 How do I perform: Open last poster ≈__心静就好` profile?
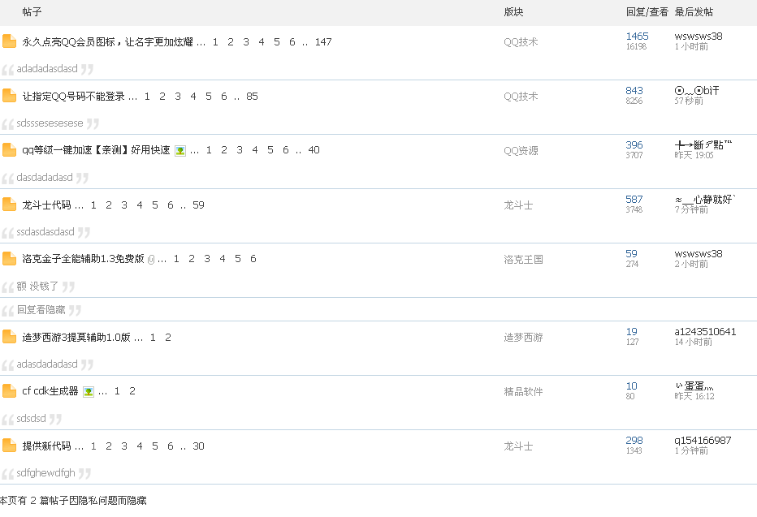(x=705, y=199)
